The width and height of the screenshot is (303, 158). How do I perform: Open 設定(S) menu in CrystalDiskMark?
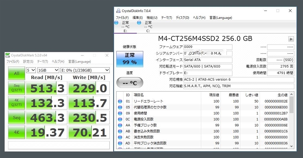pyautogui.click(x=28, y=62)
